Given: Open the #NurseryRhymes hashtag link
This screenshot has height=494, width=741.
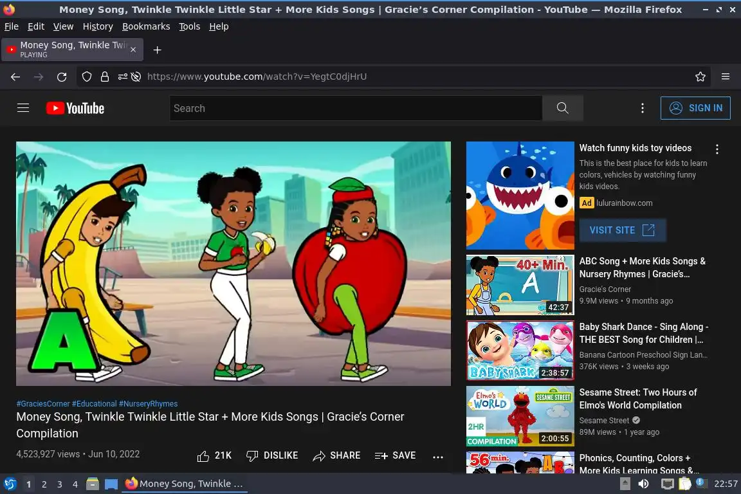Looking at the screenshot, I should coord(149,404).
